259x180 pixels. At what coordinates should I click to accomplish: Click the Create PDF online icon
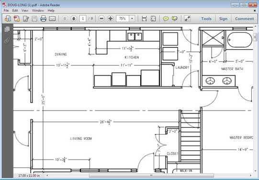[17, 19]
